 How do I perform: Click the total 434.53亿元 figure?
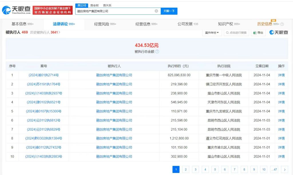(147, 45)
